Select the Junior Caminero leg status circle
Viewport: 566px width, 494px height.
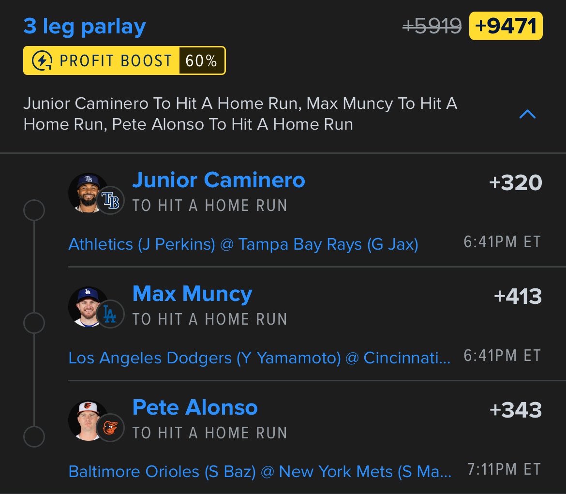pos(34,210)
